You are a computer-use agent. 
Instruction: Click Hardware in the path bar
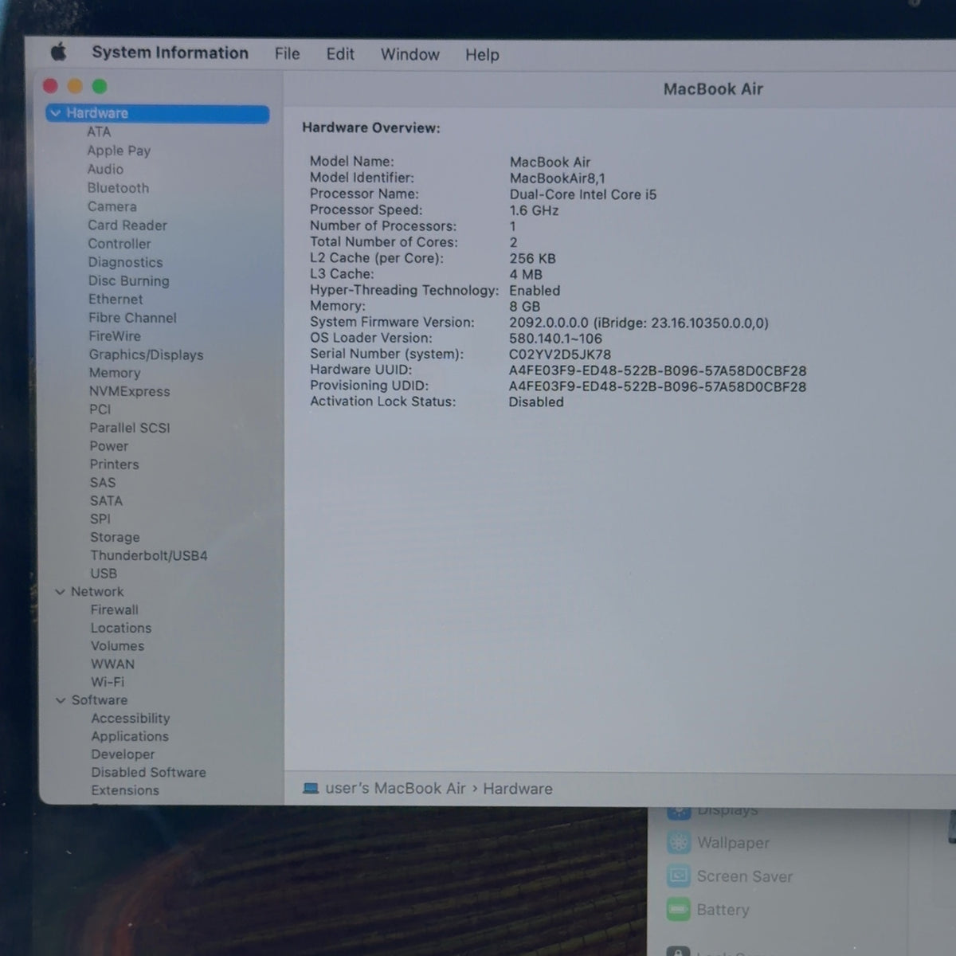pos(518,789)
